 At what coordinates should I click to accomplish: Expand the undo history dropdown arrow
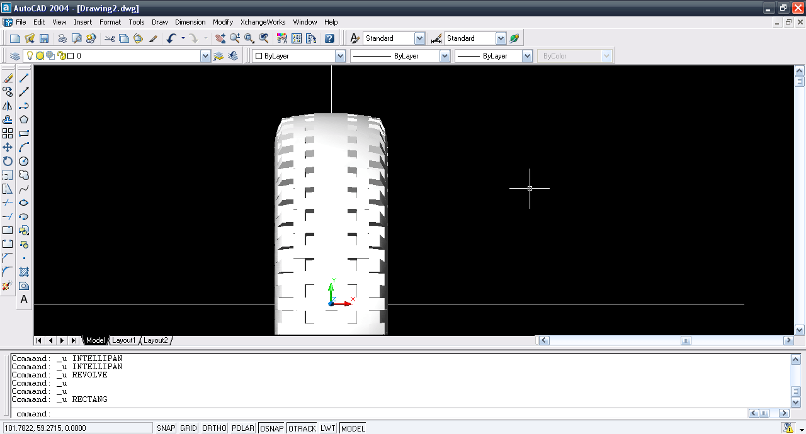point(183,38)
